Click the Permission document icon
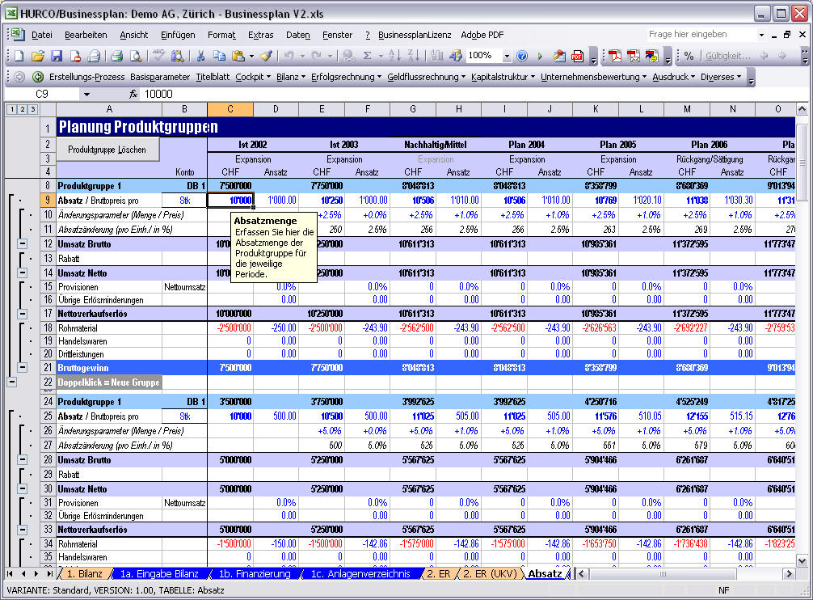This screenshot has width=813, height=600. pyautogui.click(x=75, y=56)
